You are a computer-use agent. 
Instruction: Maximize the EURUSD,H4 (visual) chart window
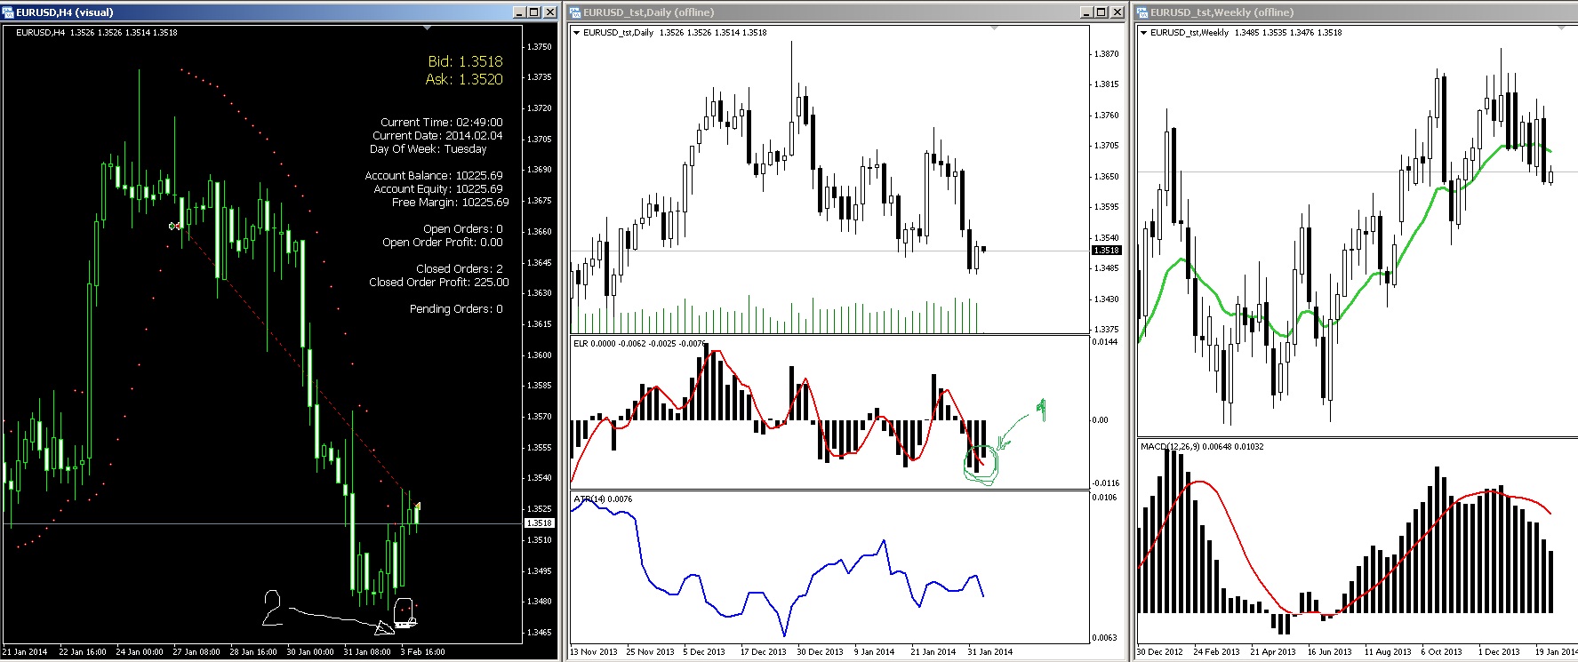pyautogui.click(x=534, y=12)
